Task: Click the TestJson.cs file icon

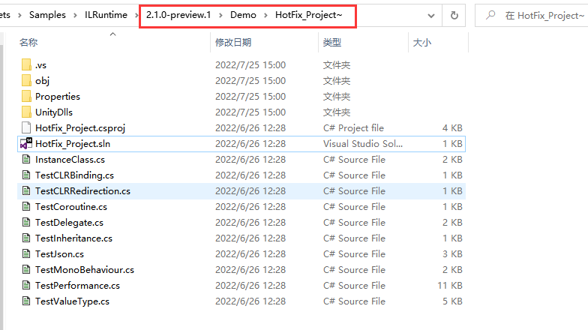Action: coord(26,253)
